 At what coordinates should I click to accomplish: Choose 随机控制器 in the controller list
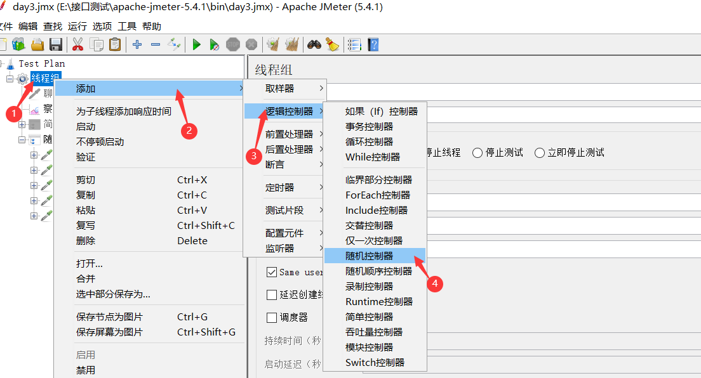click(375, 256)
